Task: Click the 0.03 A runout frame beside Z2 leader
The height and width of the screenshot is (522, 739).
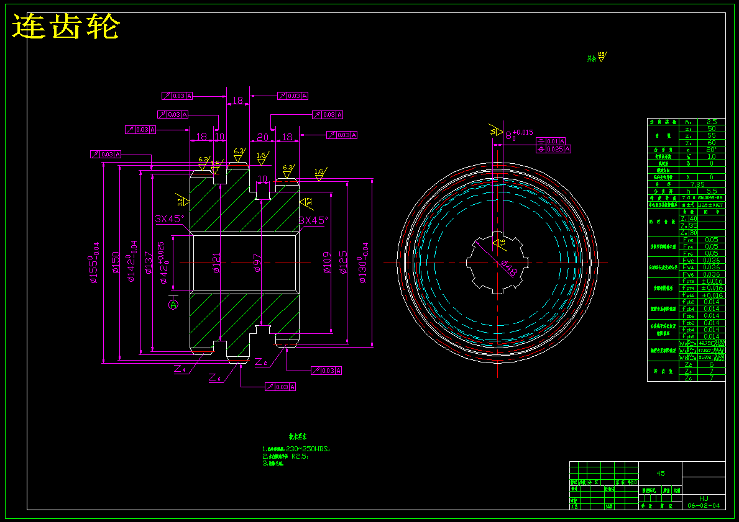Action: point(326,371)
